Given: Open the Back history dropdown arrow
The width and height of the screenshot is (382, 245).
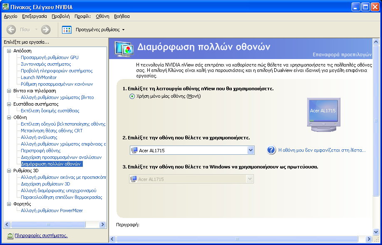Looking at the screenshot, I should click(x=36, y=30).
